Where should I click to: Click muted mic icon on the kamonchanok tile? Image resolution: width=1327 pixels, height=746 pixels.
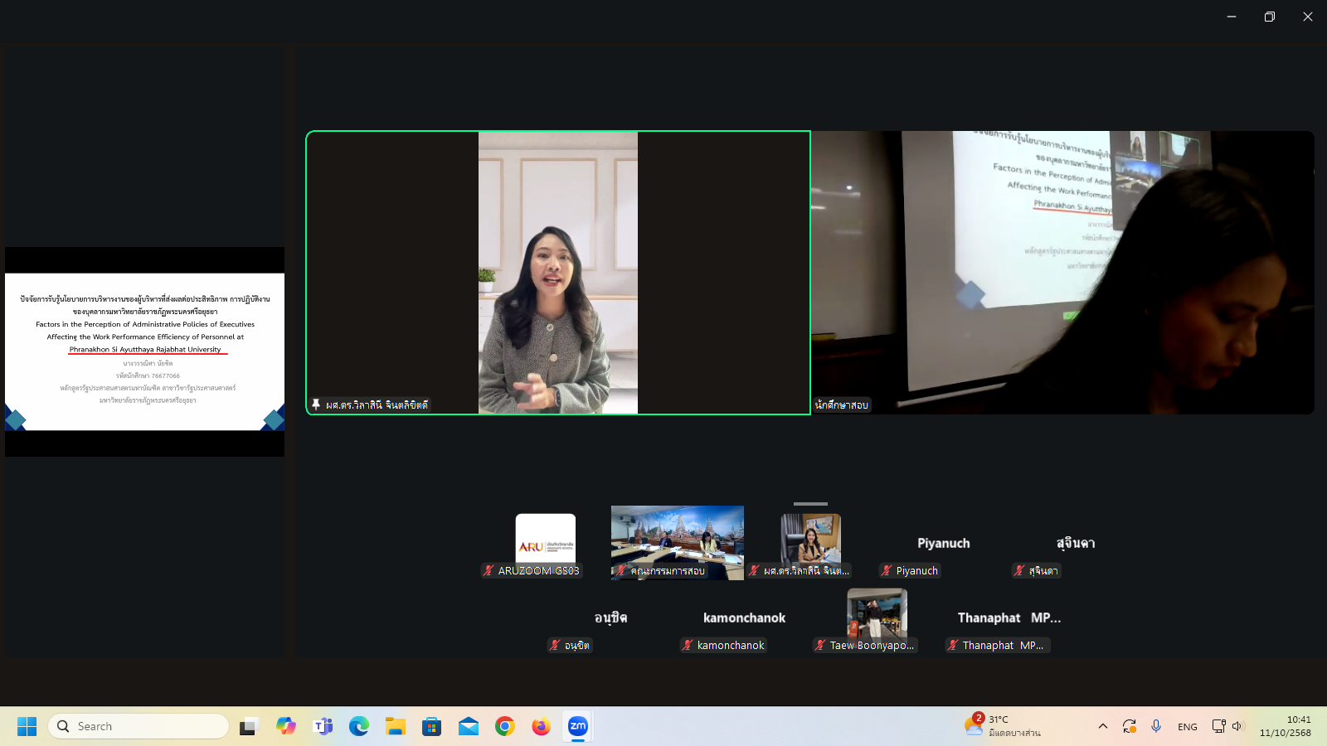click(688, 645)
